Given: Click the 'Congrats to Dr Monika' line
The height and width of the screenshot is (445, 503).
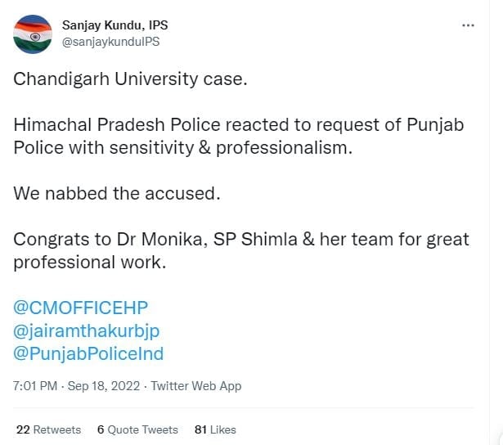Looking at the screenshot, I should (241, 240).
